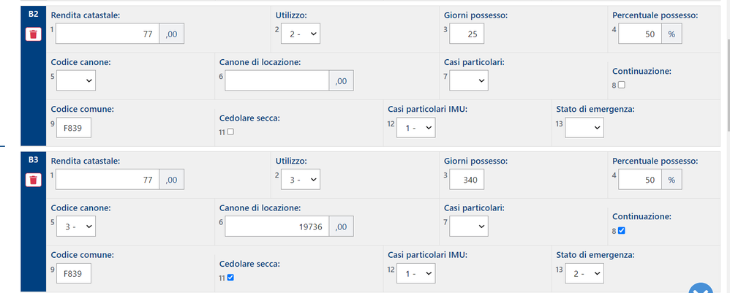Delete the B2 property row
730x293 pixels.
click(x=34, y=34)
